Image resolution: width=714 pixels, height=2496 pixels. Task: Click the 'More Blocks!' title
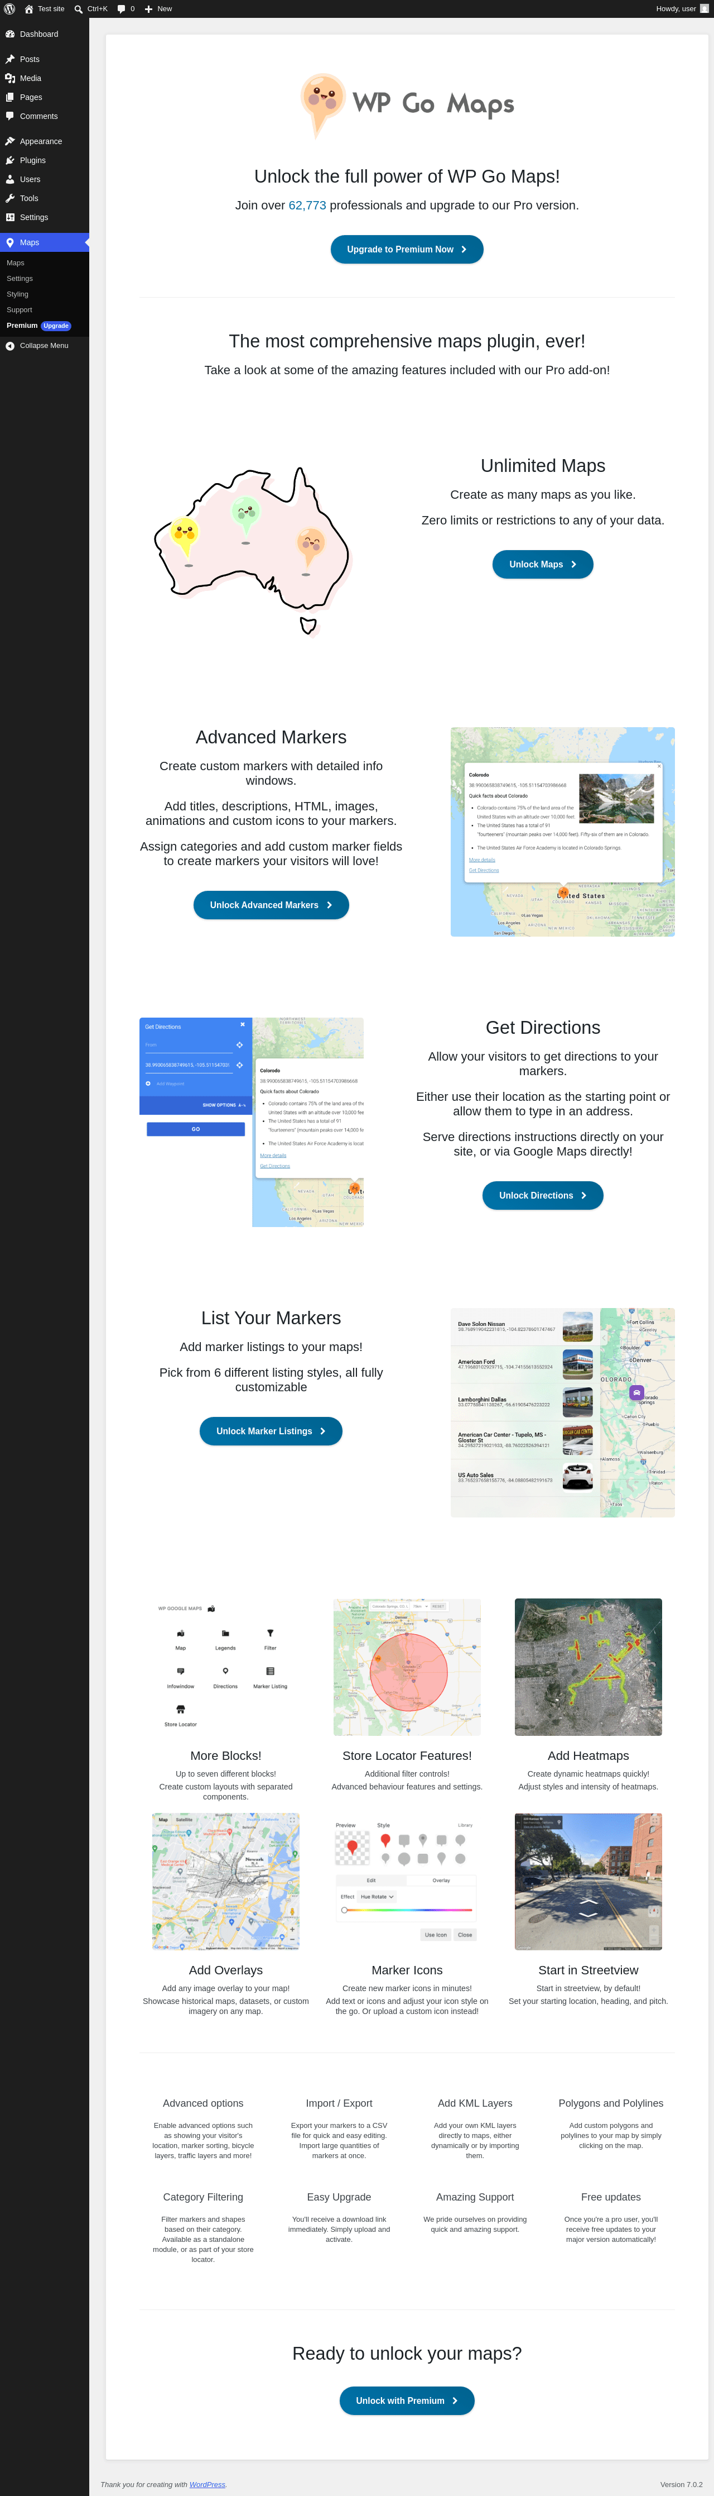[225, 1756]
